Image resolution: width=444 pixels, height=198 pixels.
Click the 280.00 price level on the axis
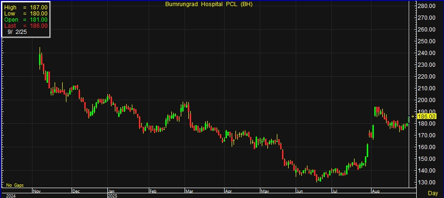coord(427,6)
